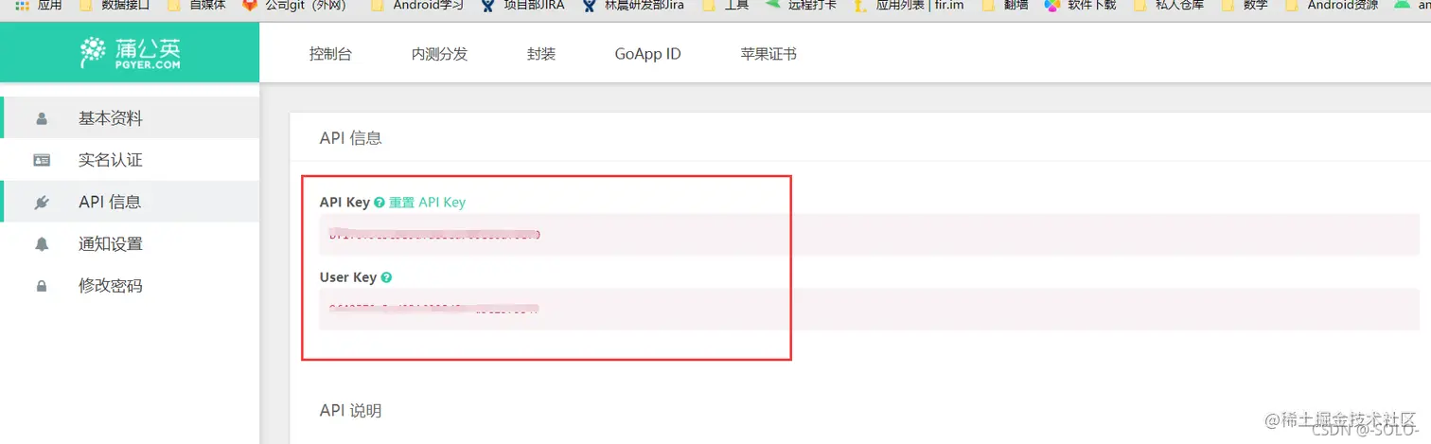The height and width of the screenshot is (444, 1431).
Task: Click the folder icon of Android学习
Action: pyautogui.click(x=379, y=5)
